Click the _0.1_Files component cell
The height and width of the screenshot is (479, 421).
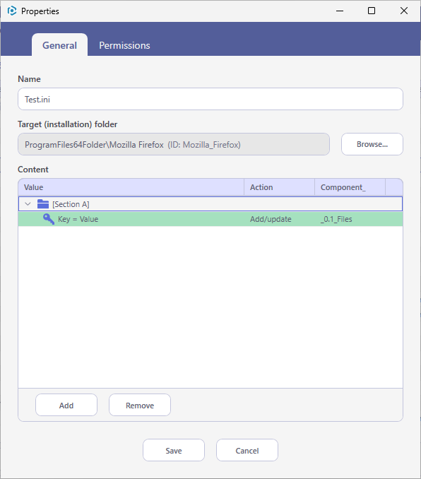pos(336,219)
